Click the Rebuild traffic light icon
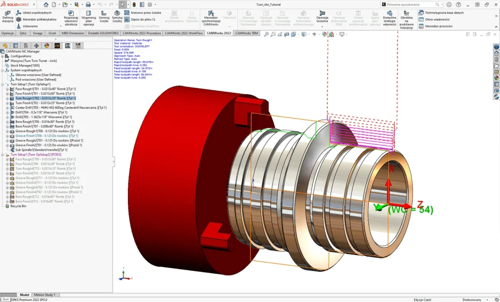Screen dimensions: 500x302 coord(134,4)
